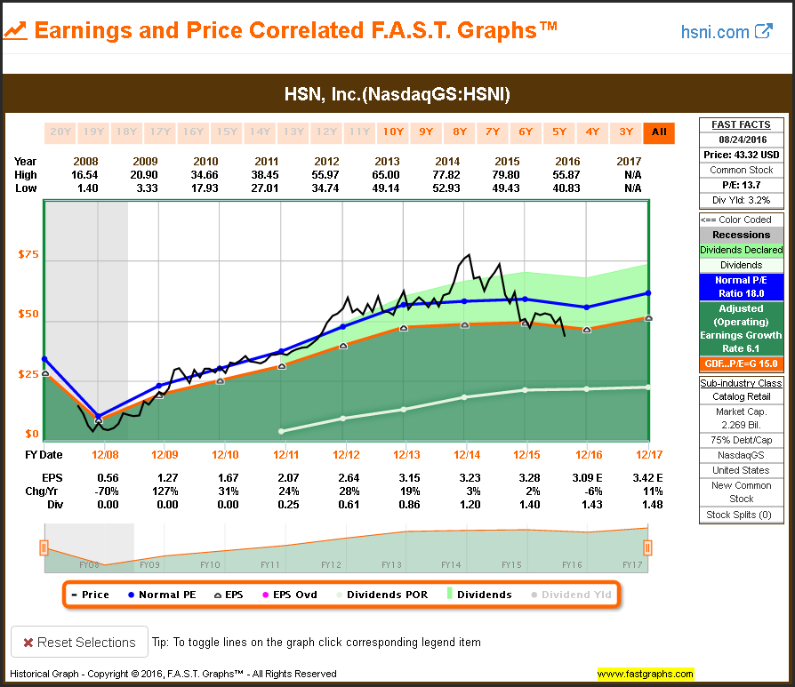This screenshot has height=687, width=795.
Task: Toggle the Normal PE legend item
Action: (160, 595)
